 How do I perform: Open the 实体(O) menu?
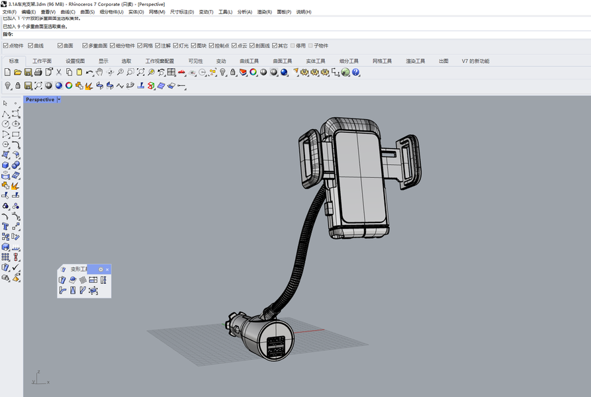tap(136, 12)
